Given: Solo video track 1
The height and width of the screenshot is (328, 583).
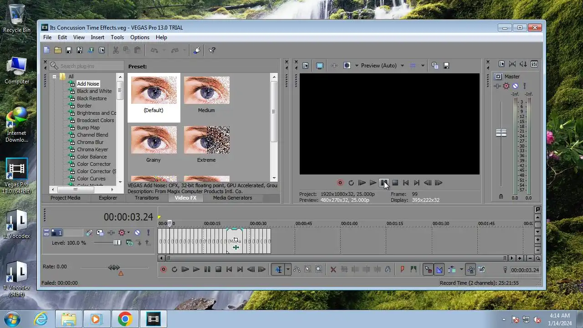Looking at the screenshot, I should point(148,233).
